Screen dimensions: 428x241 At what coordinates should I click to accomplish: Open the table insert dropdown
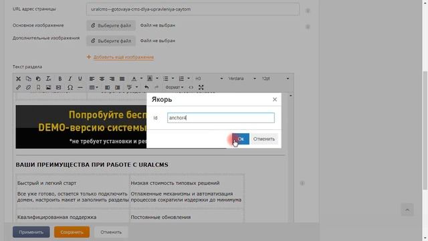coord(94,88)
